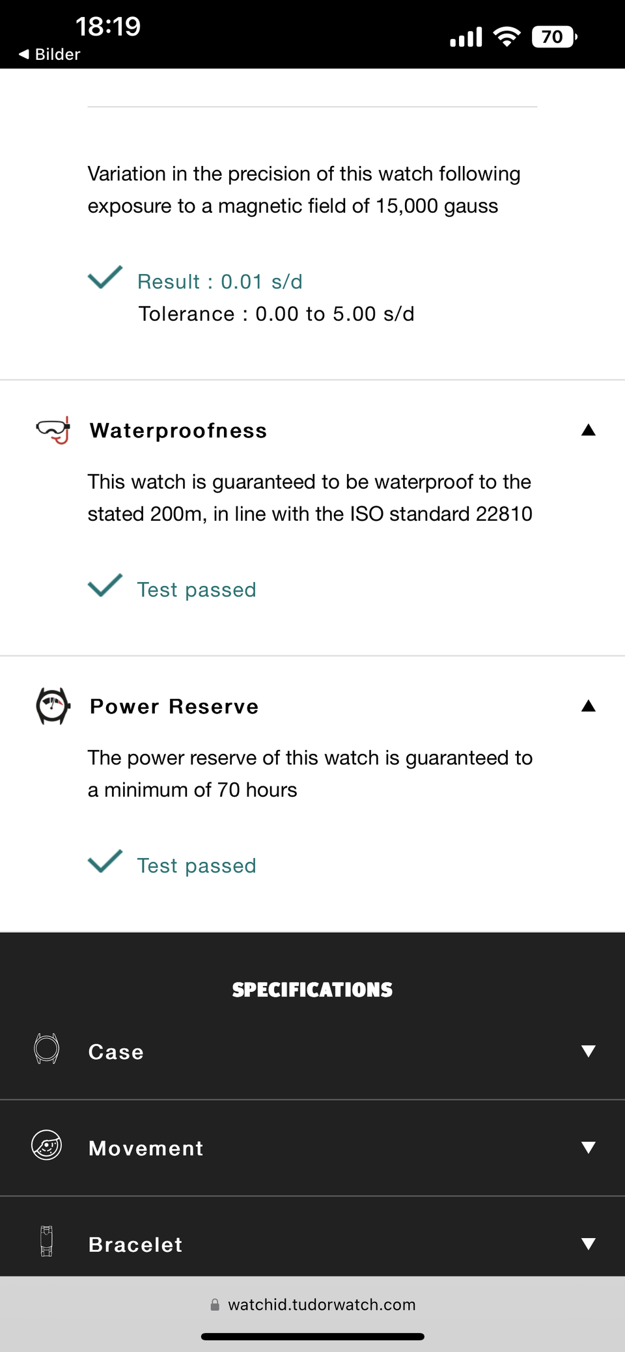This screenshot has height=1352, width=625.
Task: Expand the Case specifications arrow
Action: (588, 1051)
